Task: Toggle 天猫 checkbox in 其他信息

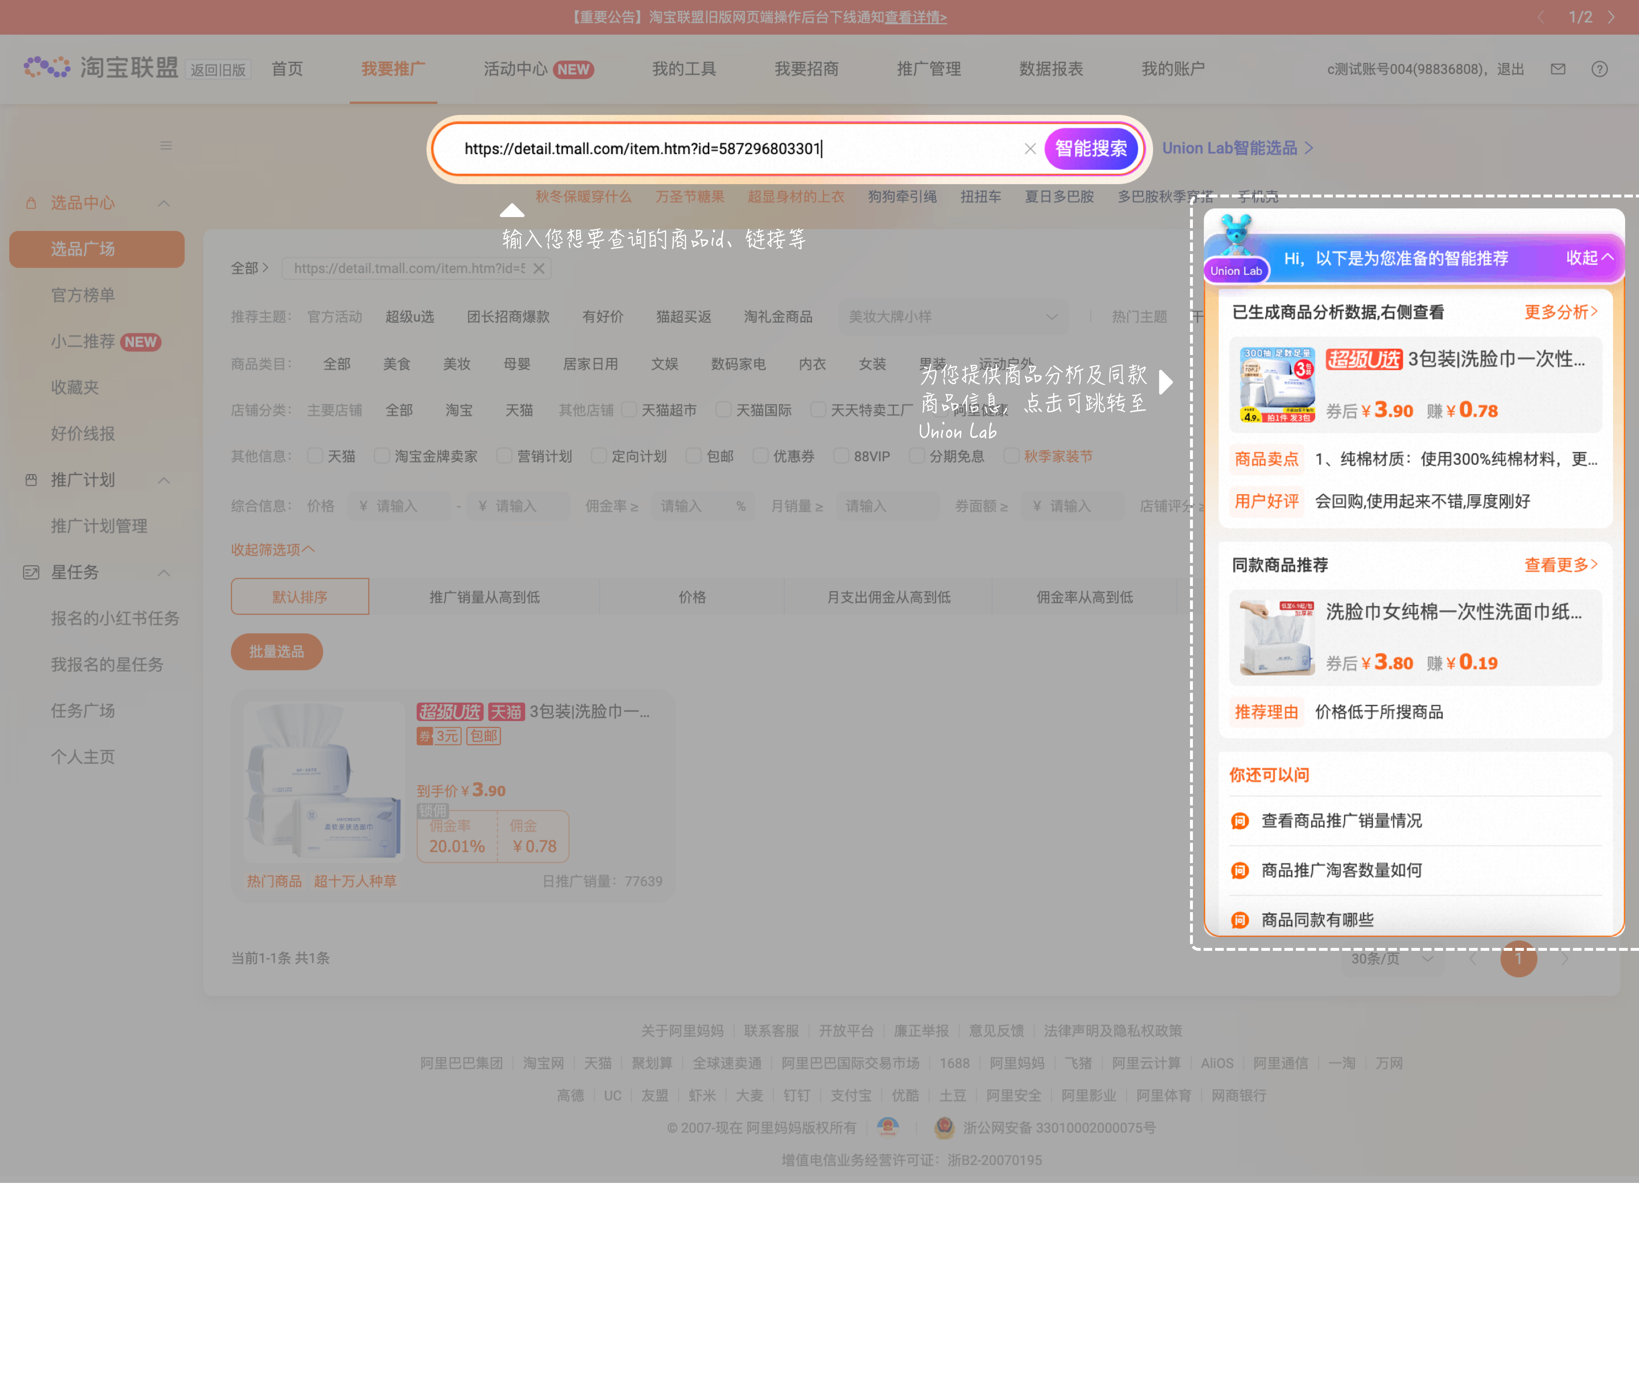Action: point(315,455)
